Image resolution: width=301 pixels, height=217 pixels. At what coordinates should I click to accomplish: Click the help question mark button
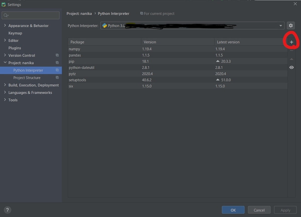[8, 210]
